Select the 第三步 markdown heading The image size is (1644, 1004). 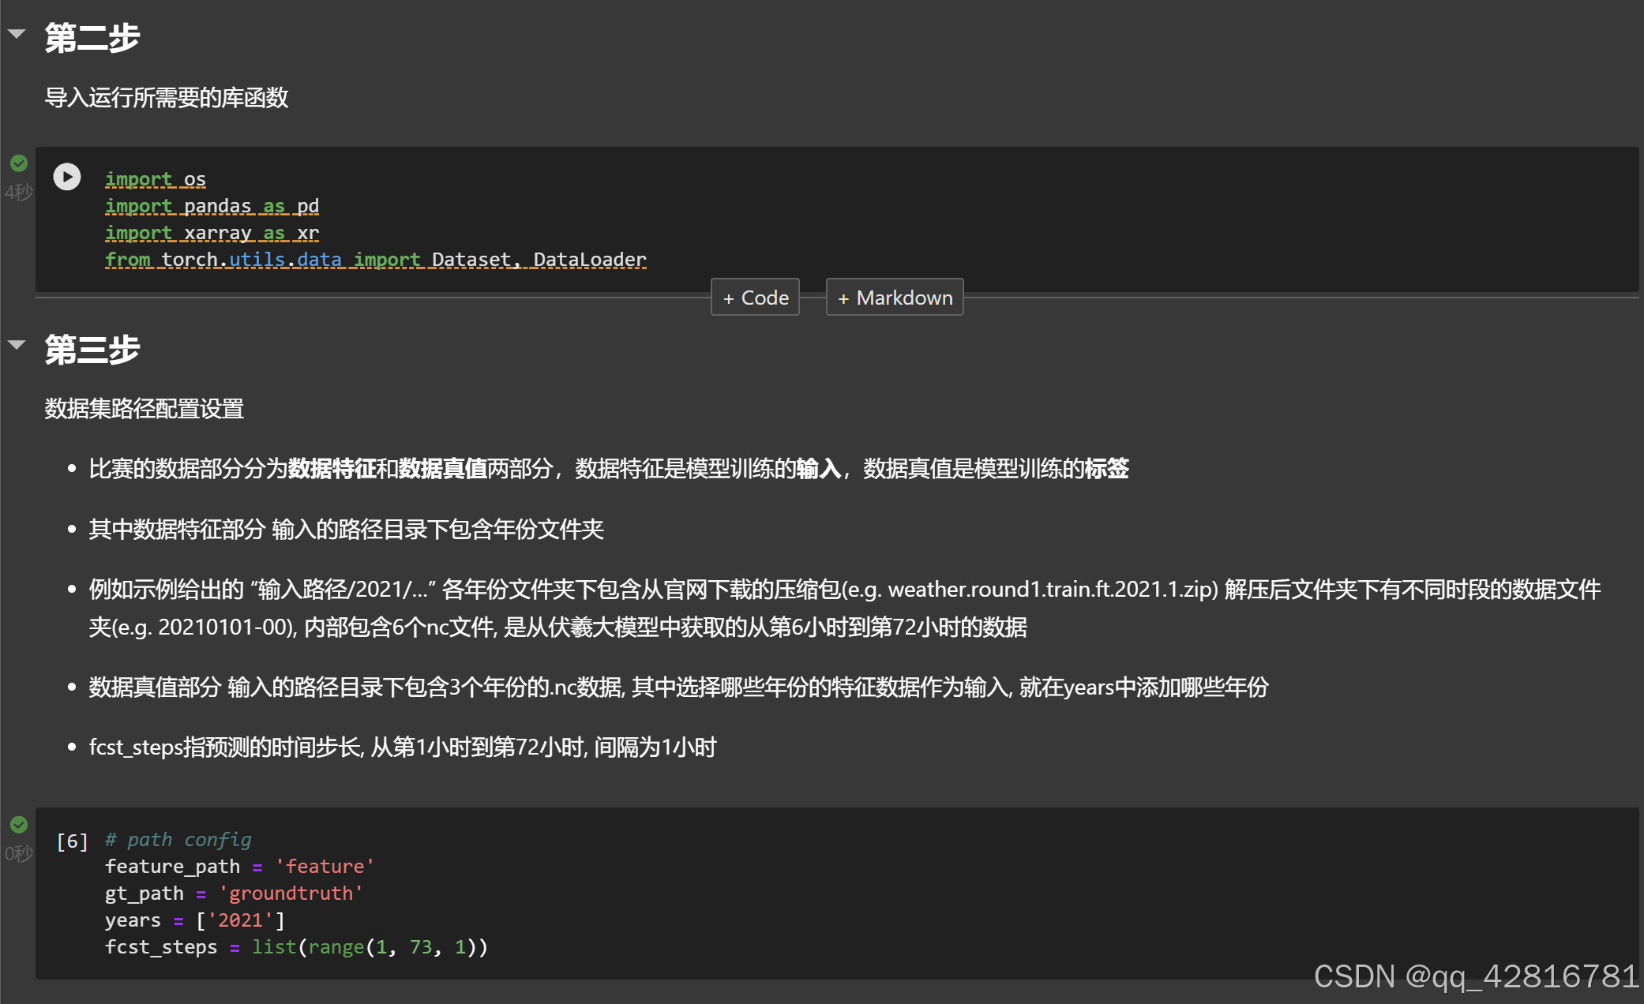pyautogui.click(x=91, y=349)
